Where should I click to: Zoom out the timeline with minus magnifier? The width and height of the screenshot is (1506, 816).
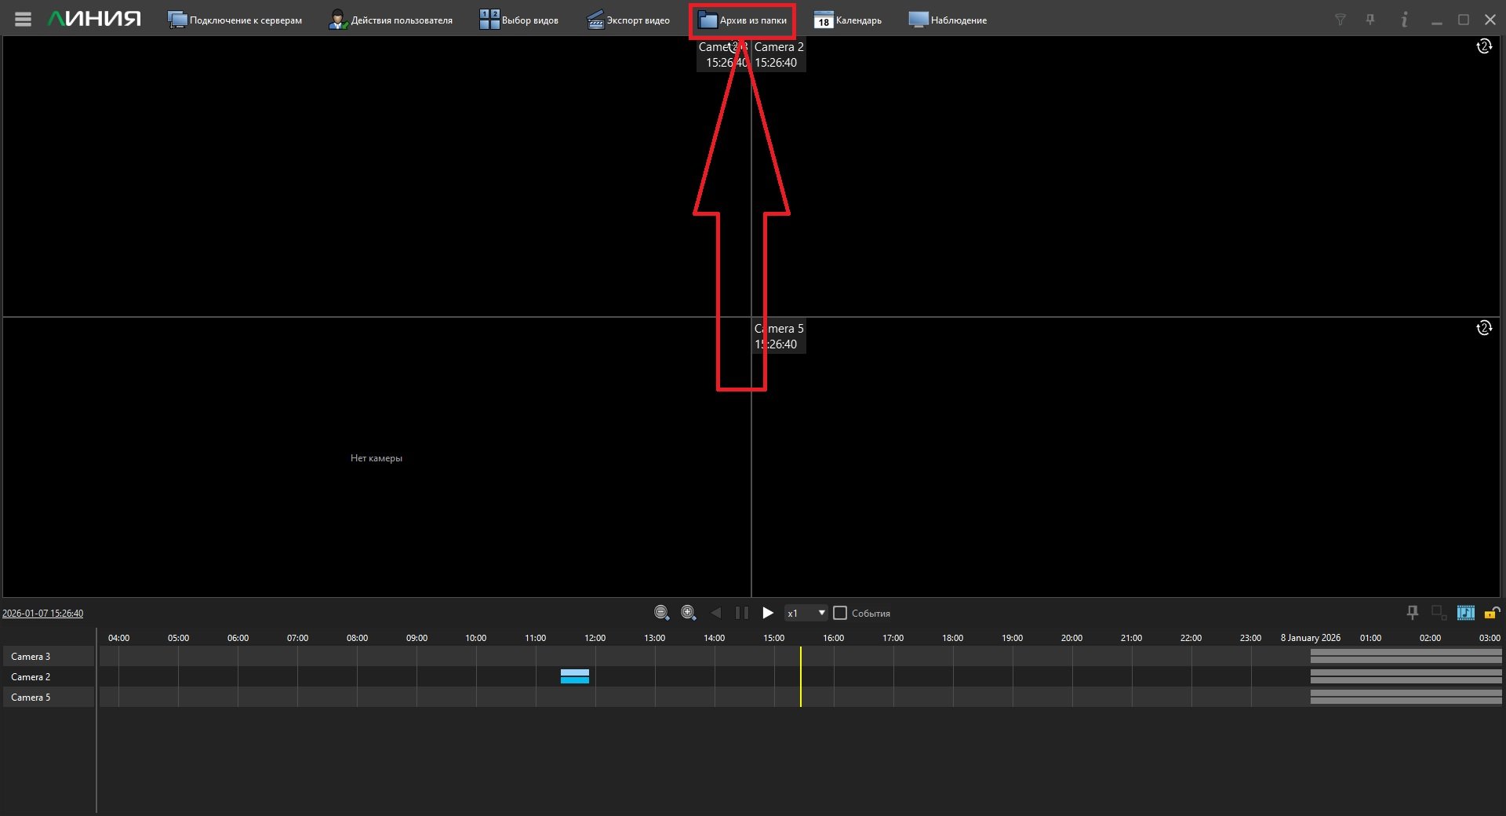pos(661,613)
